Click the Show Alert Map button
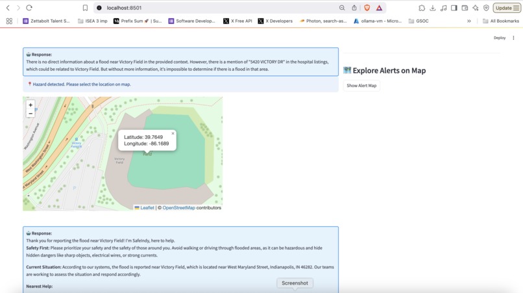The width and height of the screenshot is (523, 293). [361, 86]
